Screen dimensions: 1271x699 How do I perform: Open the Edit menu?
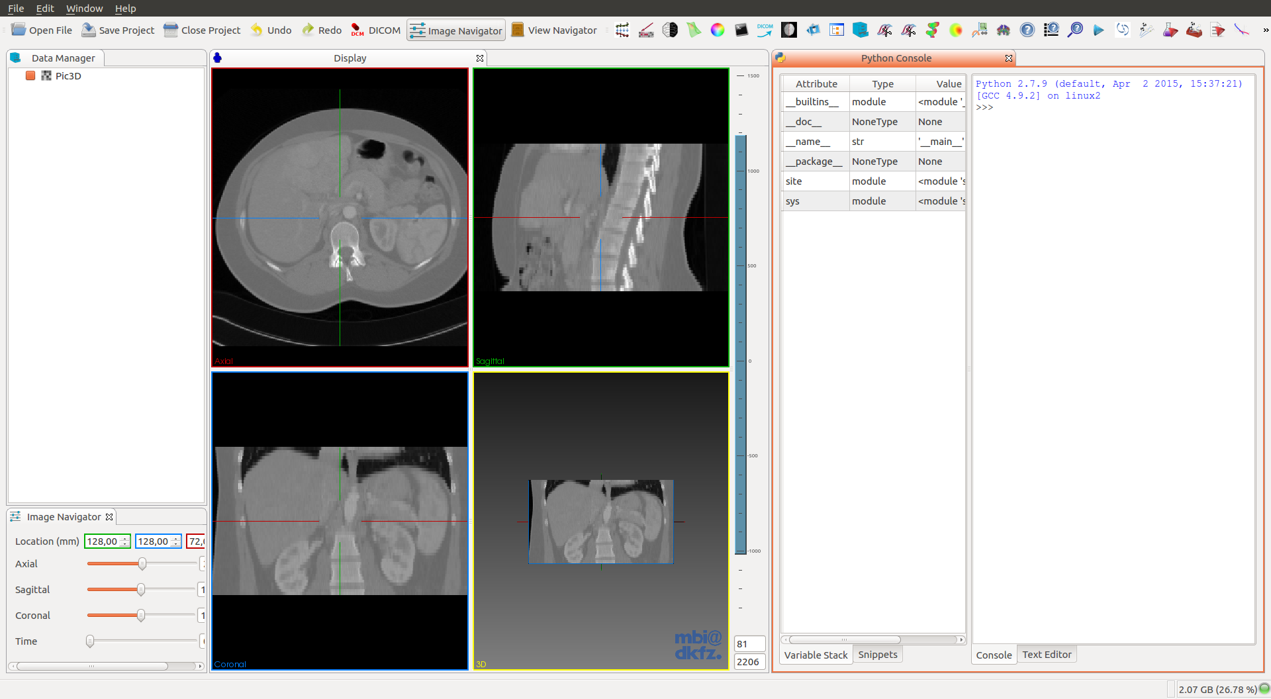45,8
